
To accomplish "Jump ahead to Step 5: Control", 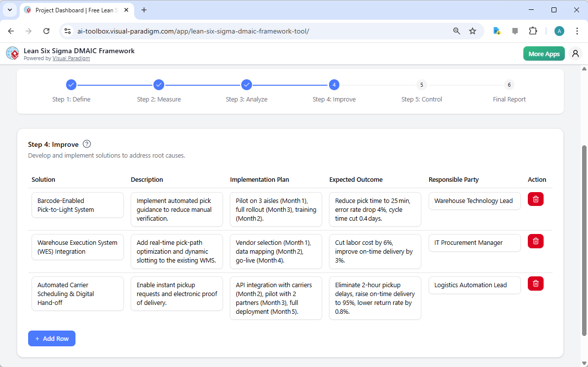I will pyautogui.click(x=421, y=85).
